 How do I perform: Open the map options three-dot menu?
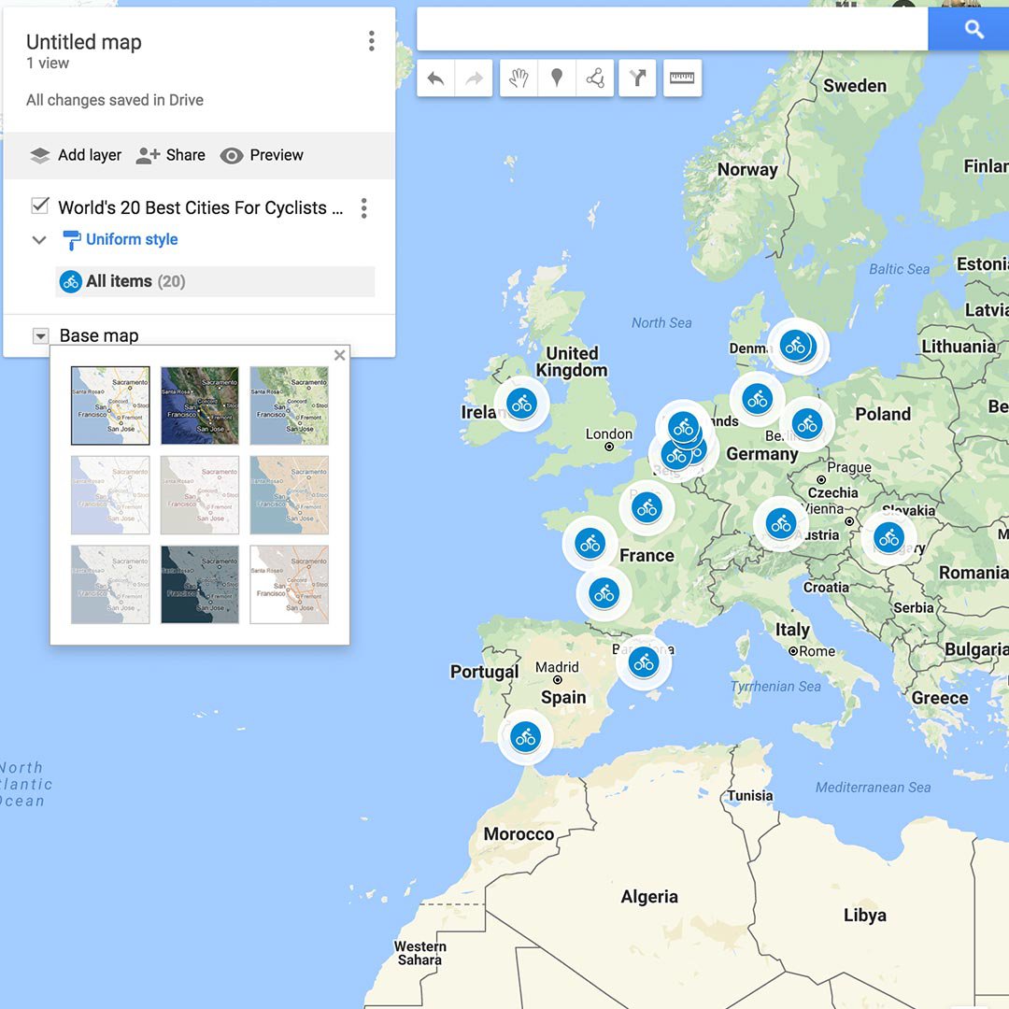coord(371,41)
